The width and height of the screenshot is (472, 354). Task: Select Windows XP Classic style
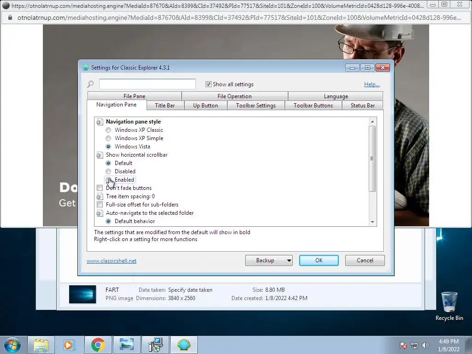click(x=108, y=130)
